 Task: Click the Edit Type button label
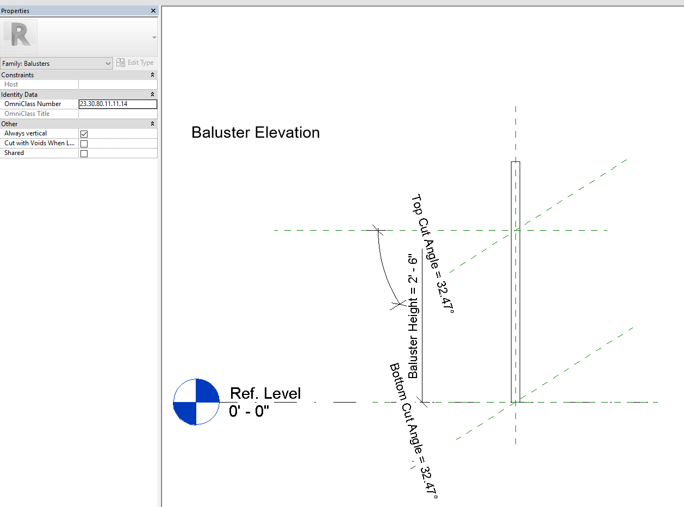[x=139, y=62]
